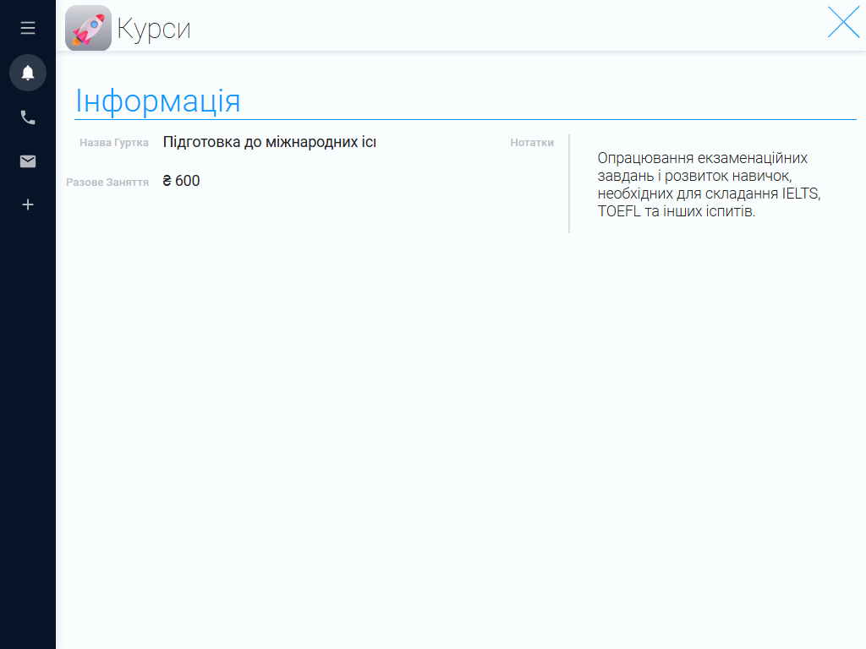Click the notes text about IELTS, TOEFL
The width and height of the screenshot is (866, 649).
click(x=710, y=184)
